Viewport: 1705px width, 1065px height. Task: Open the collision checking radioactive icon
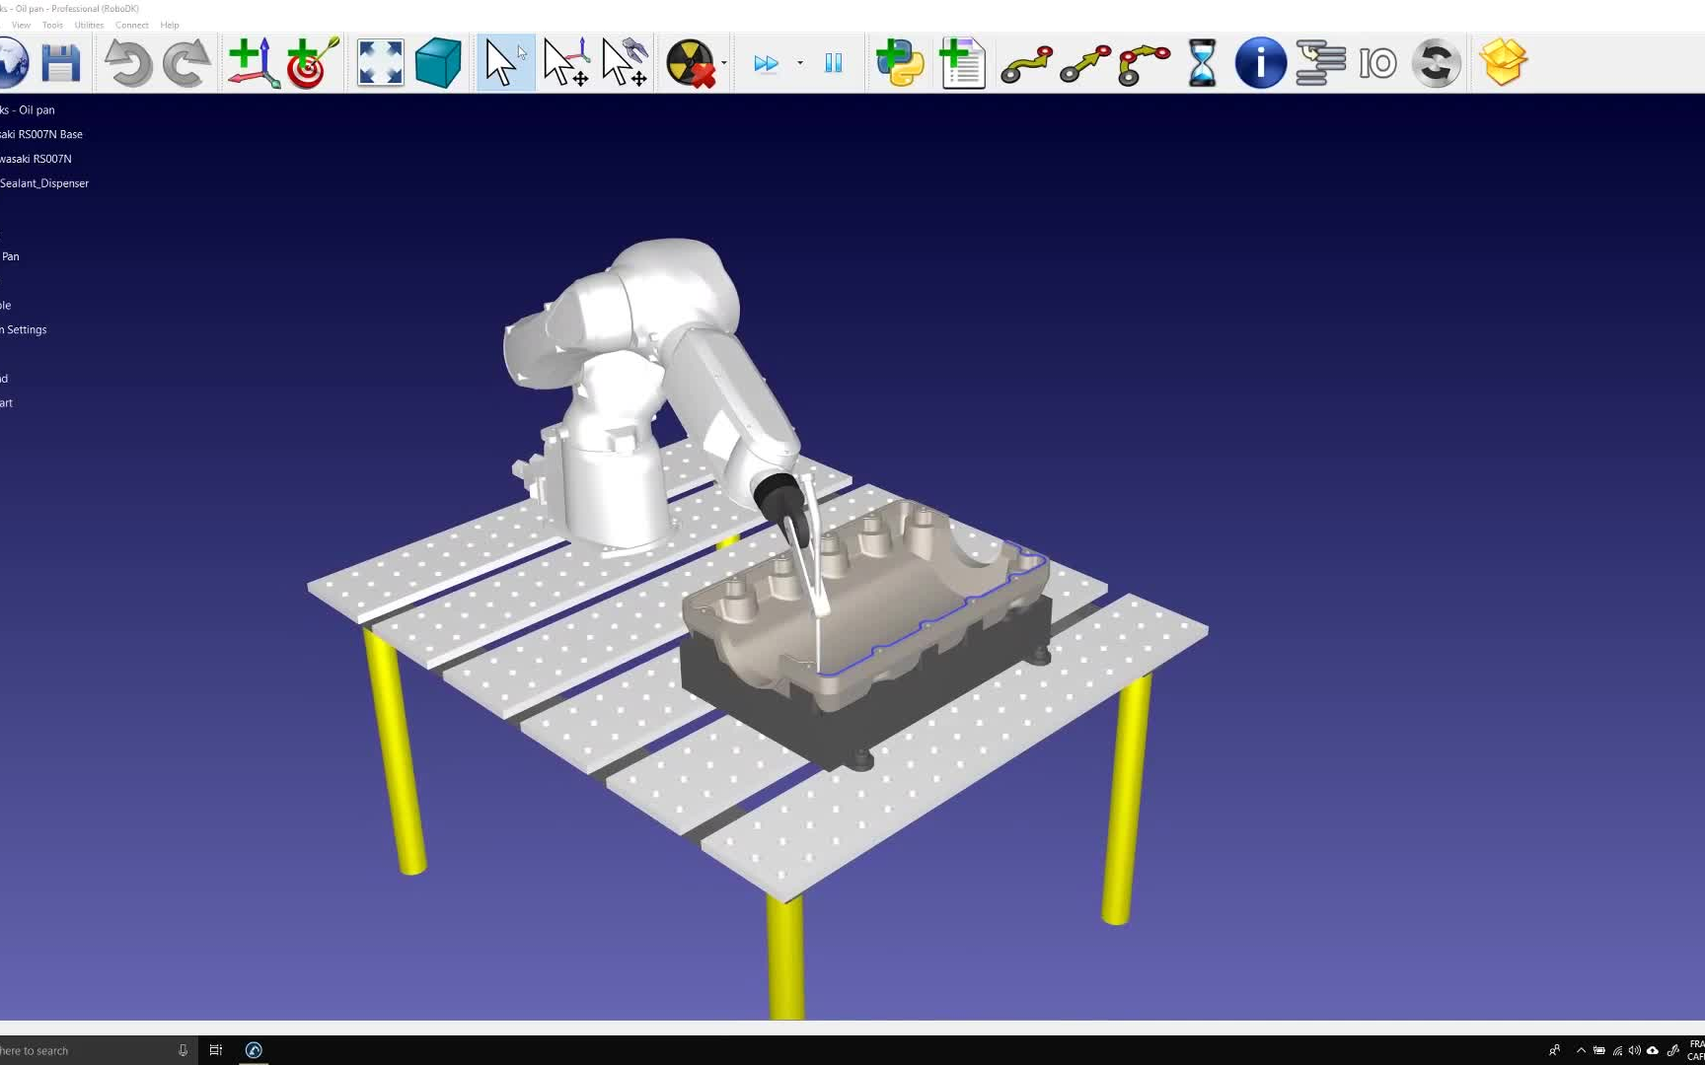pos(693,62)
